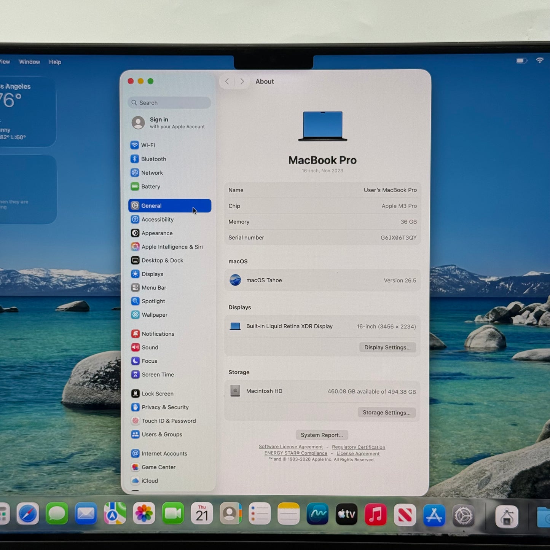This screenshot has width=550, height=550.
Task: Open Apple Intelligence & Siri settings
Action: 169,247
